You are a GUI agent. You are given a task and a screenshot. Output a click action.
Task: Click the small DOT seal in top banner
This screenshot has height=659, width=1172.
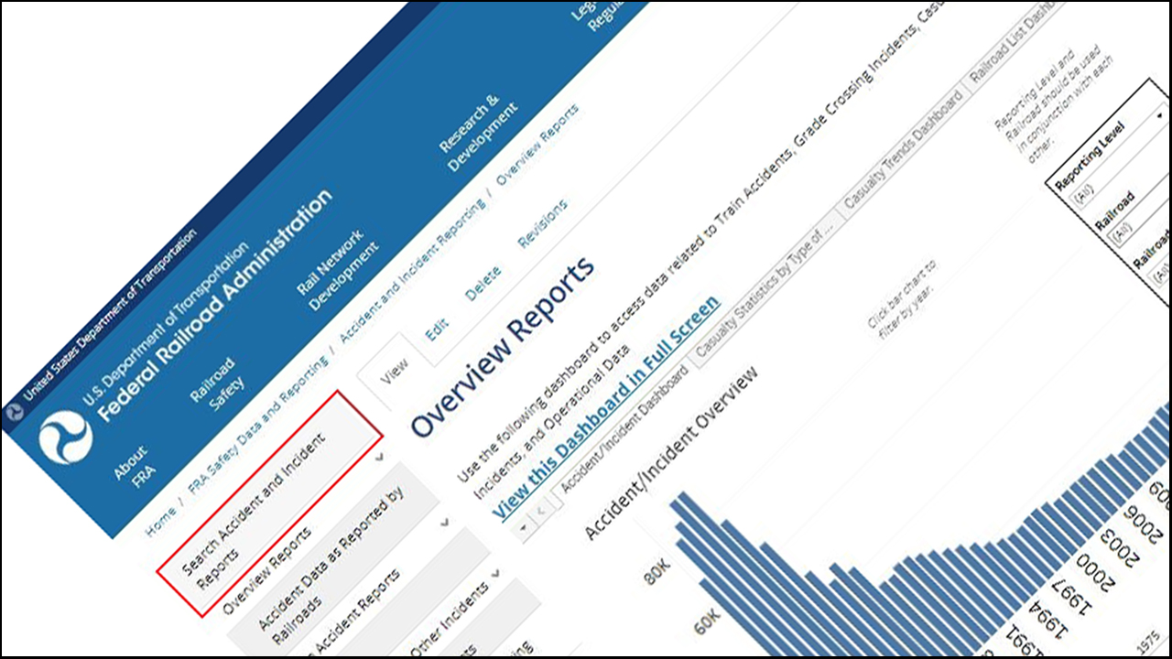tap(14, 412)
